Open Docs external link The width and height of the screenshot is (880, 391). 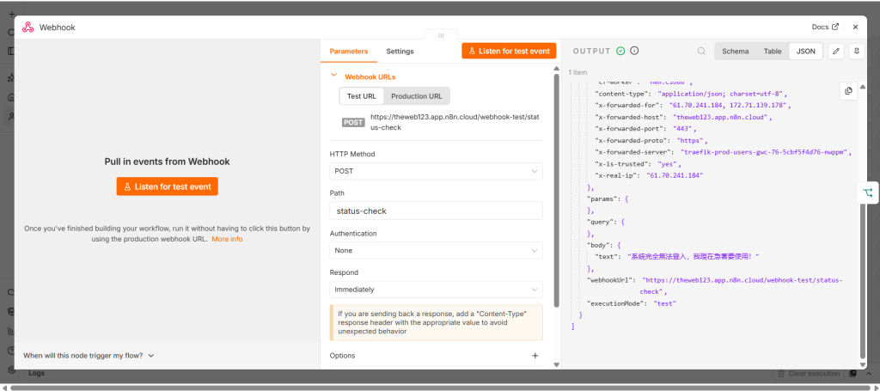point(825,27)
